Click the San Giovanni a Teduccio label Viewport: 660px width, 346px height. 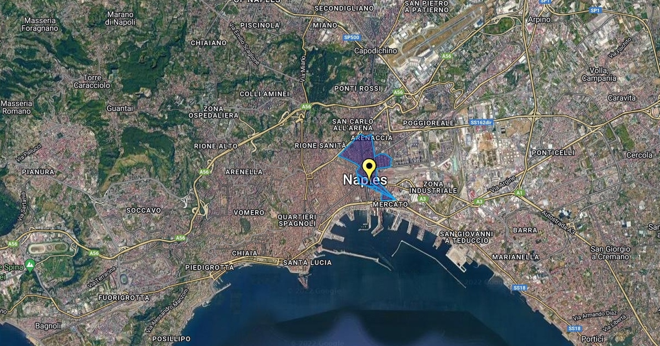(467, 237)
